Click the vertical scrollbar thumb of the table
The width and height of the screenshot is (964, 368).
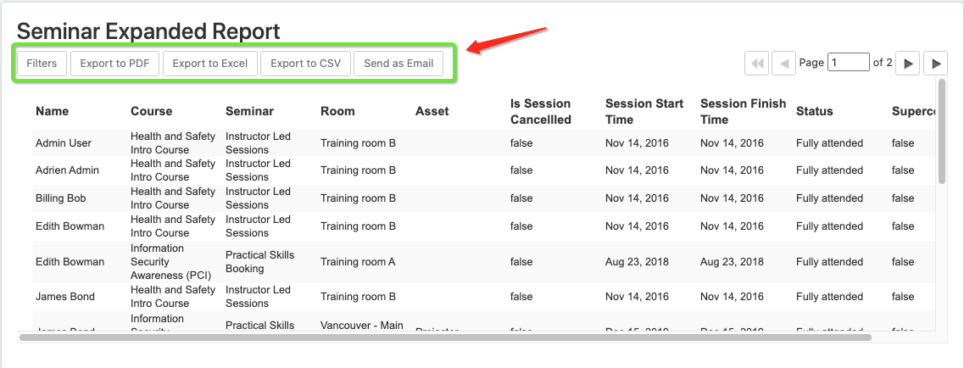pyautogui.click(x=942, y=131)
